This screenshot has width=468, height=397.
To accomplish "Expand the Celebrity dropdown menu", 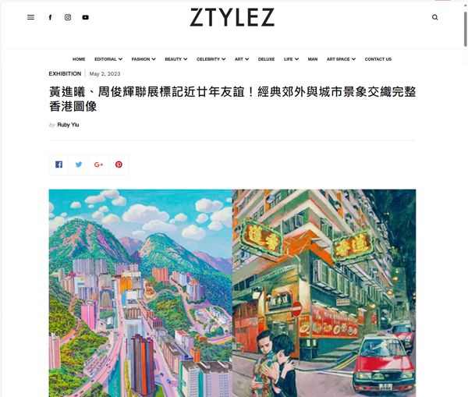I will tap(211, 59).
